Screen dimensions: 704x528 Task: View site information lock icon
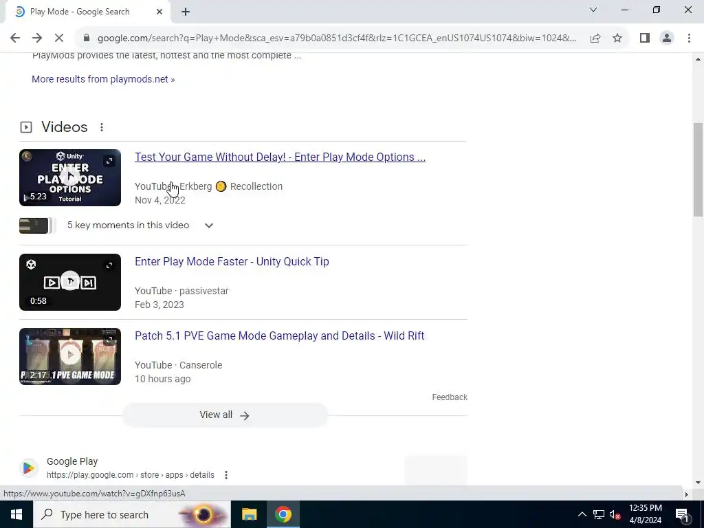coord(87,38)
